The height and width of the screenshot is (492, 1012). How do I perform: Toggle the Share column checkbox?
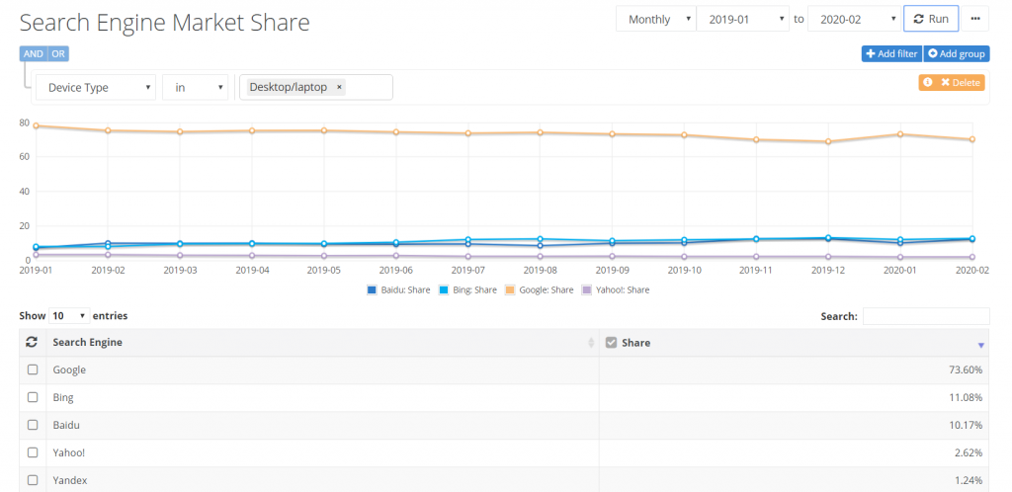coord(611,343)
